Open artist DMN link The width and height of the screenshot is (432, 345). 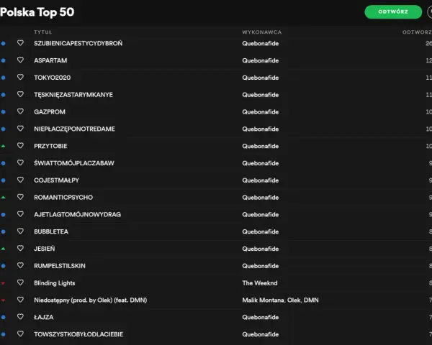(x=311, y=300)
